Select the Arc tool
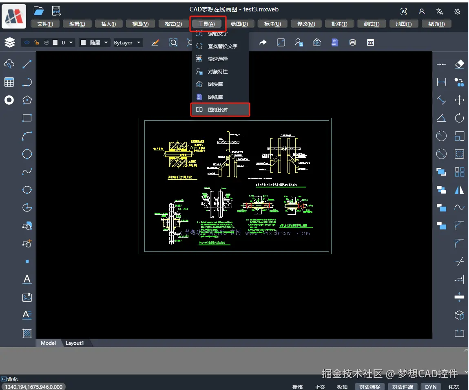 pos(27,136)
